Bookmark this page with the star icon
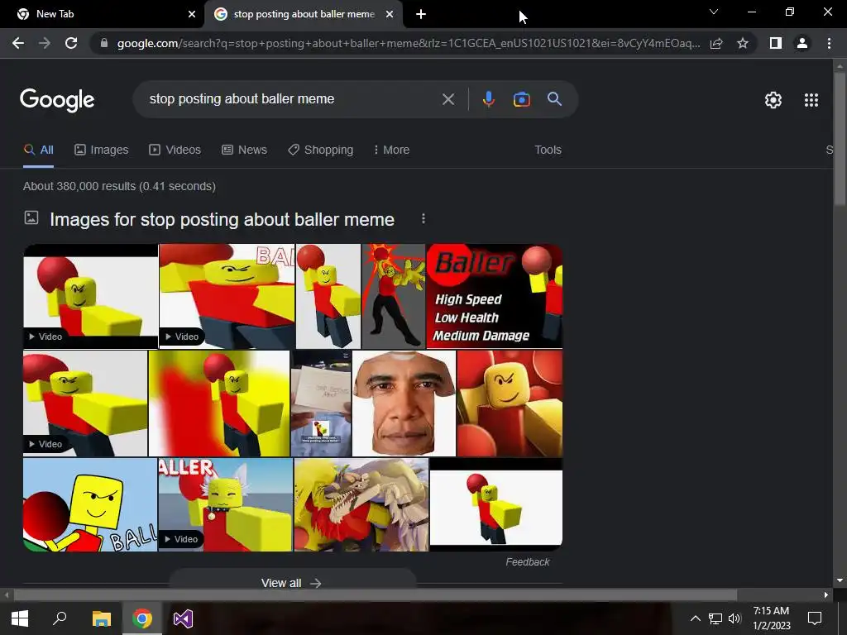The image size is (847, 635). click(x=743, y=43)
